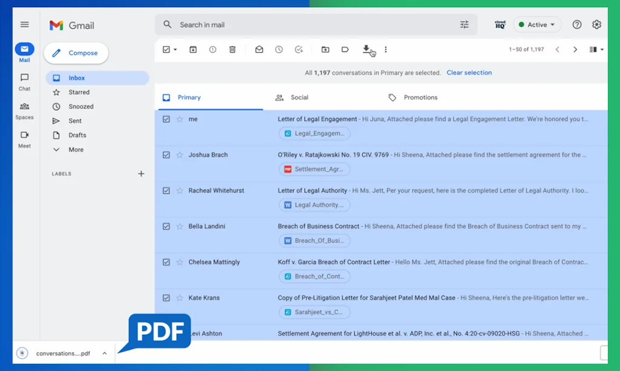The width and height of the screenshot is (620, 371).
Task: Star Kate Krans's email
Action: tap(179, 298)
